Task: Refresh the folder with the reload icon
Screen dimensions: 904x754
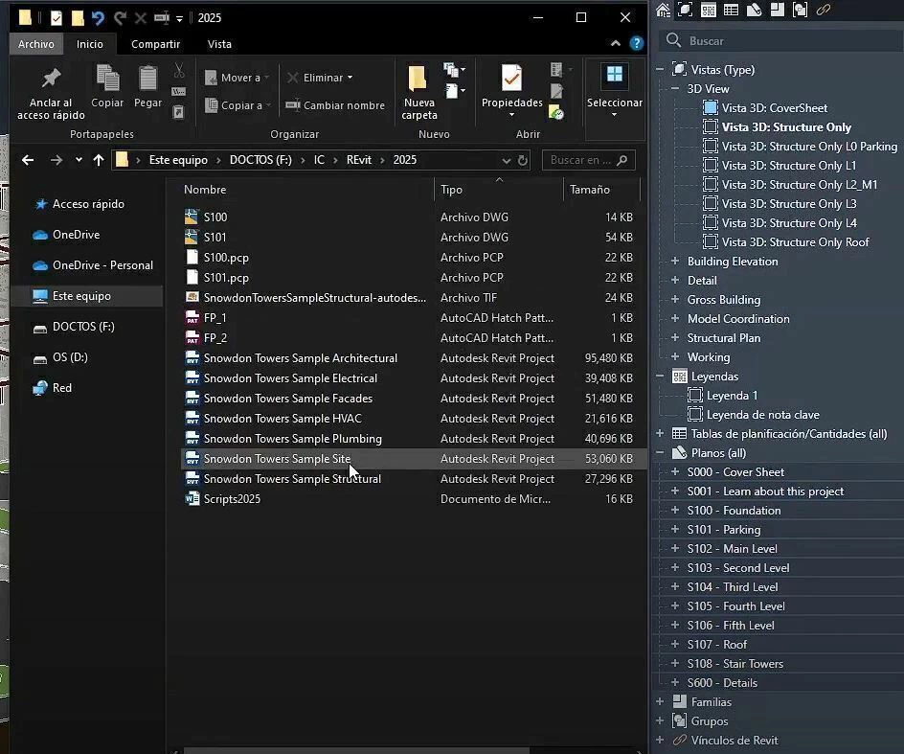Action: click(523, 160)
